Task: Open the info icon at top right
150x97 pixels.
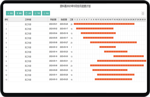Action: tap(143, 13)
